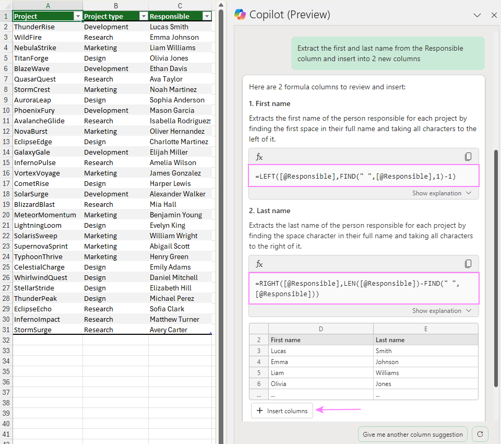Select cell QuasarQuest
This screenshot has height=444, width=501.
pos(47,79)
